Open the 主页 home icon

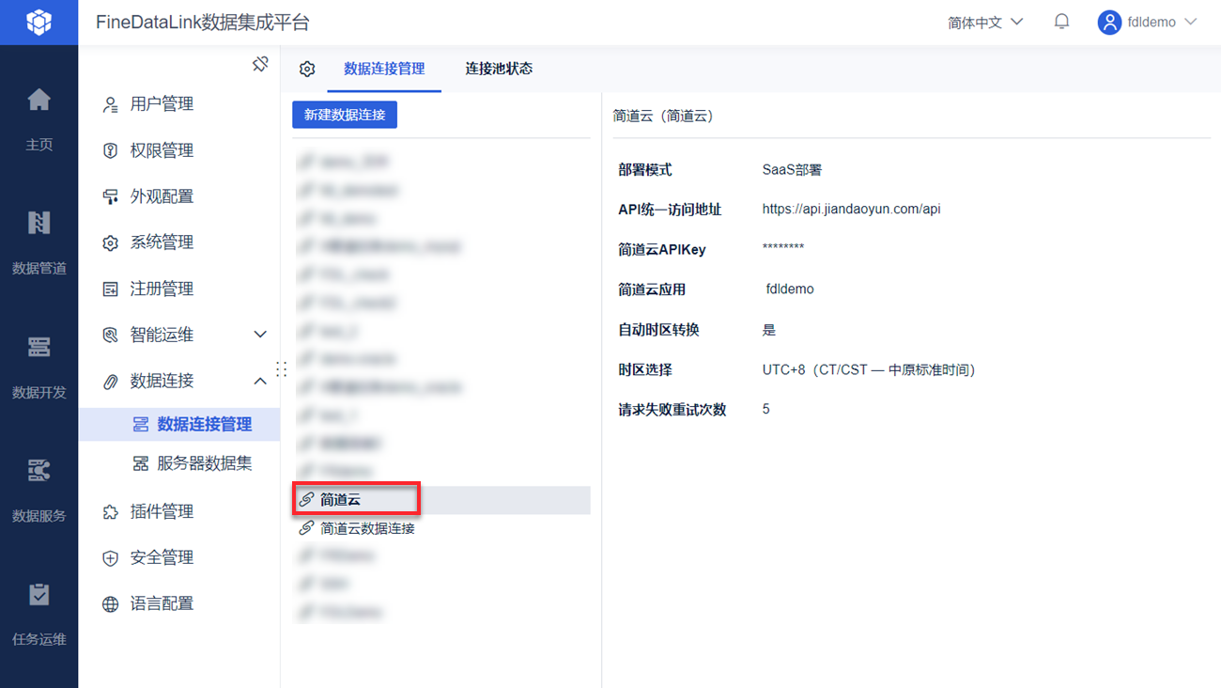click(39, 100)
